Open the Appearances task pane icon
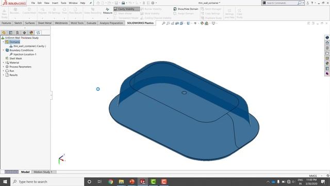The width and height of the screenshot is (330, 186). pyautogui.click(x=327, y=63)
